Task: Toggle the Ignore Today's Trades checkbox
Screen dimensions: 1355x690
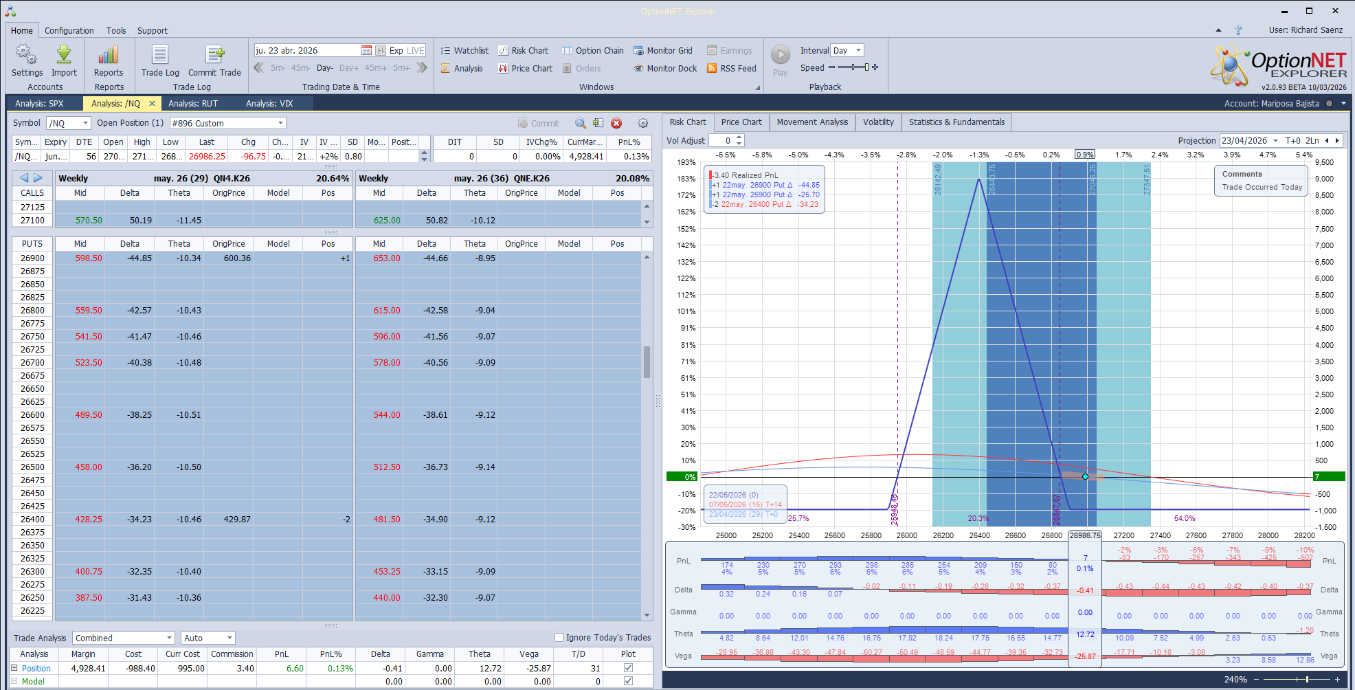Action: tap(559, 637)
